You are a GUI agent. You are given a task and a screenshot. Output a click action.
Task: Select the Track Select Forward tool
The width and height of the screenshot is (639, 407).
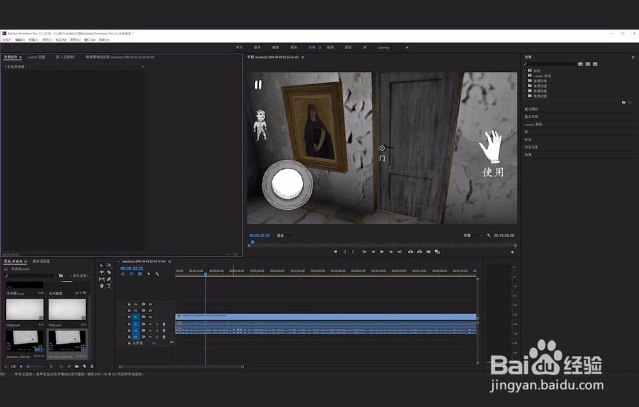[x=109, y=265]
